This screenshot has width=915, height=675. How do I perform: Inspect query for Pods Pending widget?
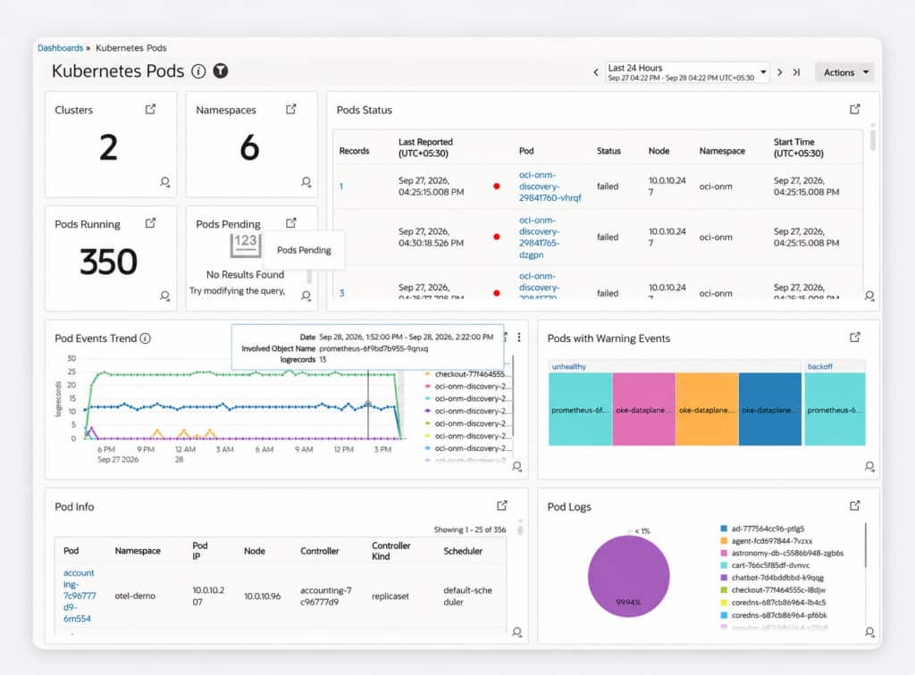pyautogui.click(x=306, y=296)
